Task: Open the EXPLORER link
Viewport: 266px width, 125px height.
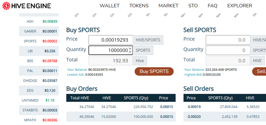Action: point(240,6)
